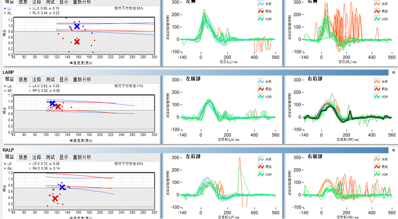
Task: Click the 头部 legend icon in 右后部 plot
Action: (x=377, y=81)
